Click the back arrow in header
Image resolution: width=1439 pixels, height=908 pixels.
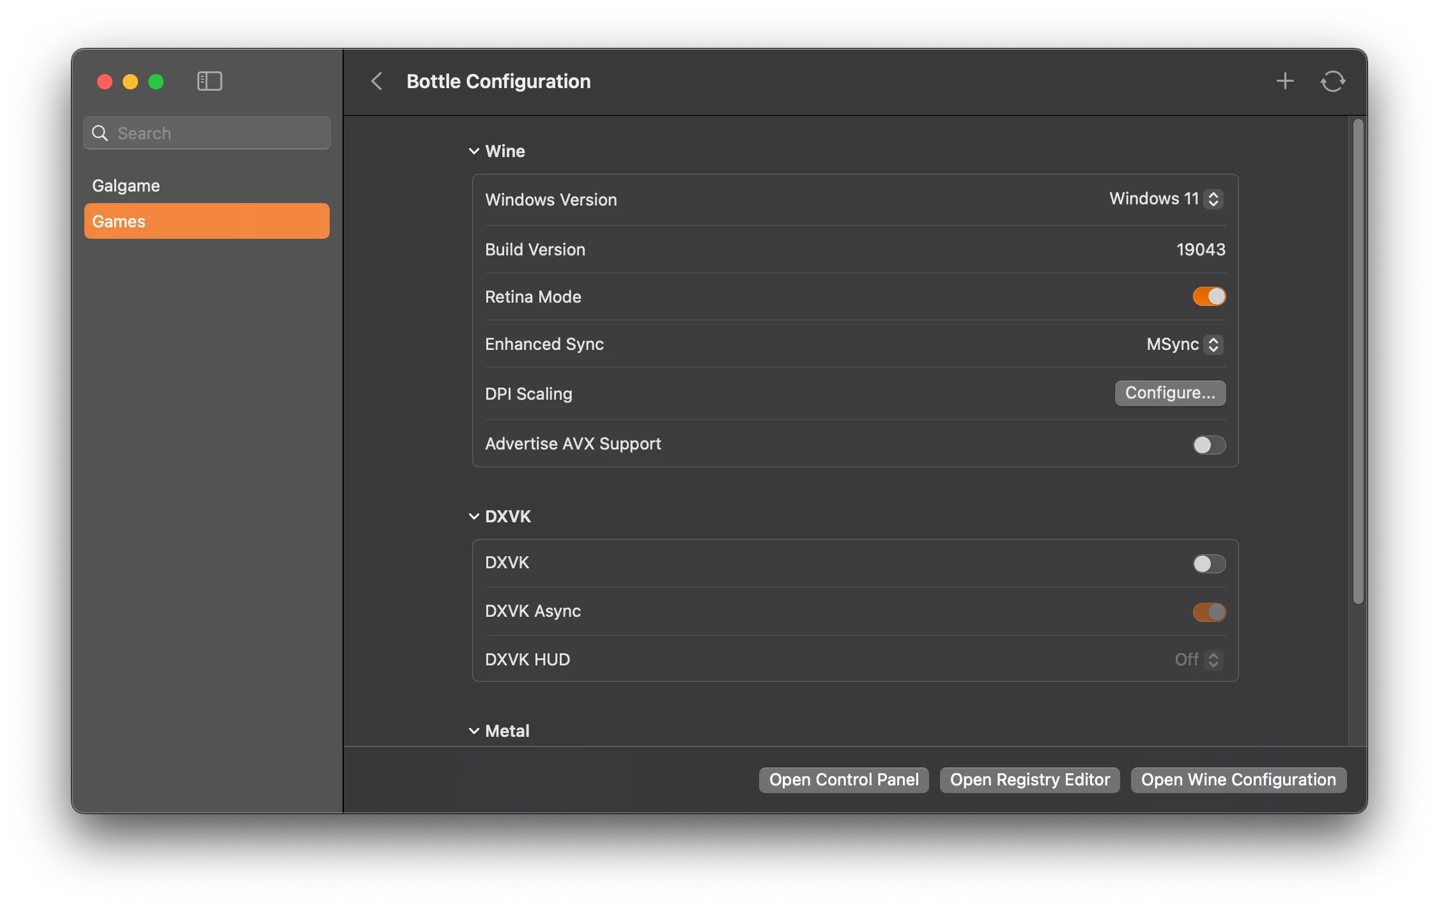[377, 81]
